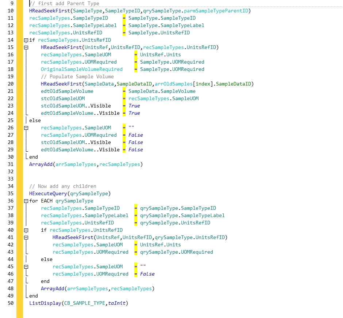
Task: Collapse the else block fold on line 26
Action: pos(26,128)
